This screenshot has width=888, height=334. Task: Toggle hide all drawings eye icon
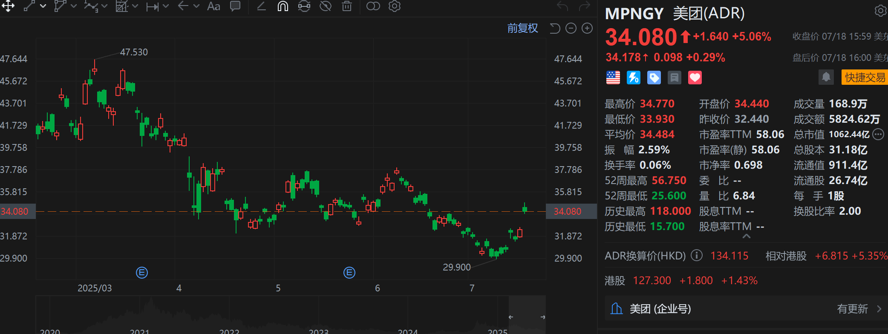[326, 6]
